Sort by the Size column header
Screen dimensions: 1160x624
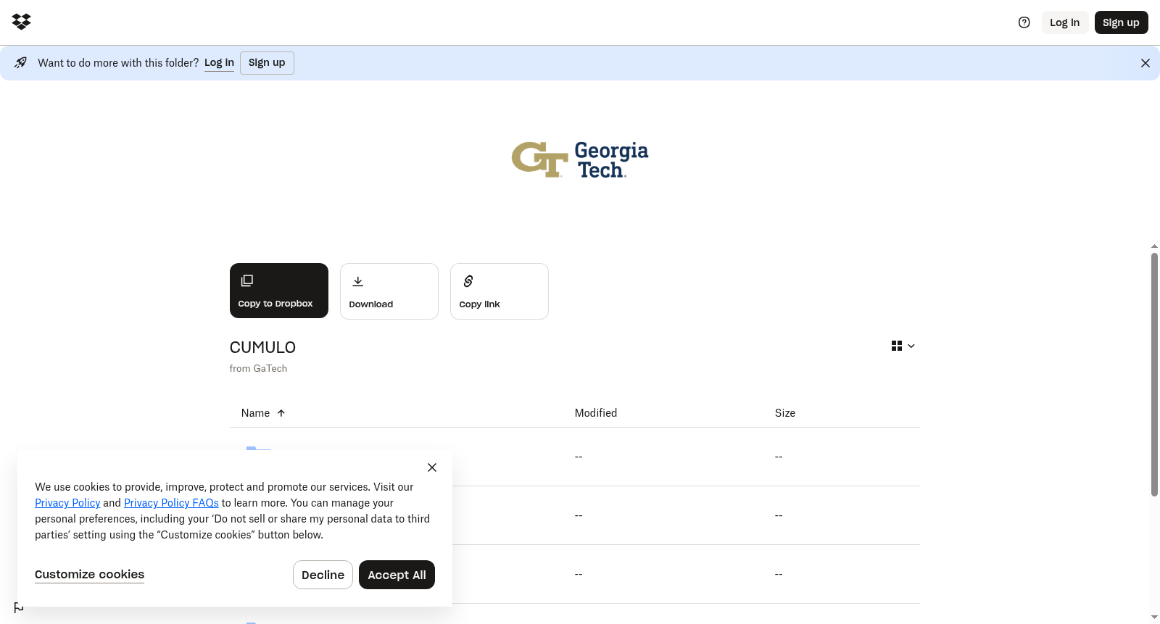pyautogui.click(x=785, y=413)
